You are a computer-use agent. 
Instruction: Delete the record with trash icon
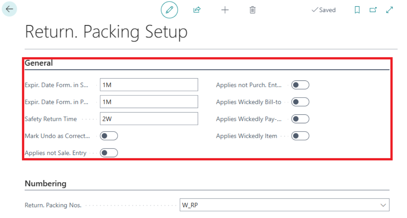click(x=252, y=10)
